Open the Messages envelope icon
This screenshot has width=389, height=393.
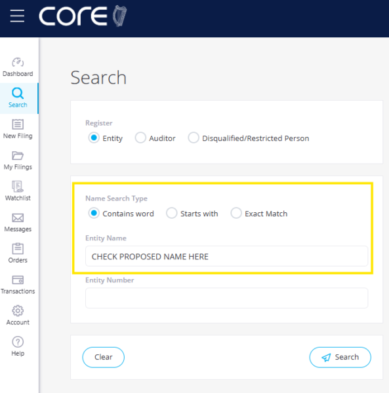pos(18,217)
